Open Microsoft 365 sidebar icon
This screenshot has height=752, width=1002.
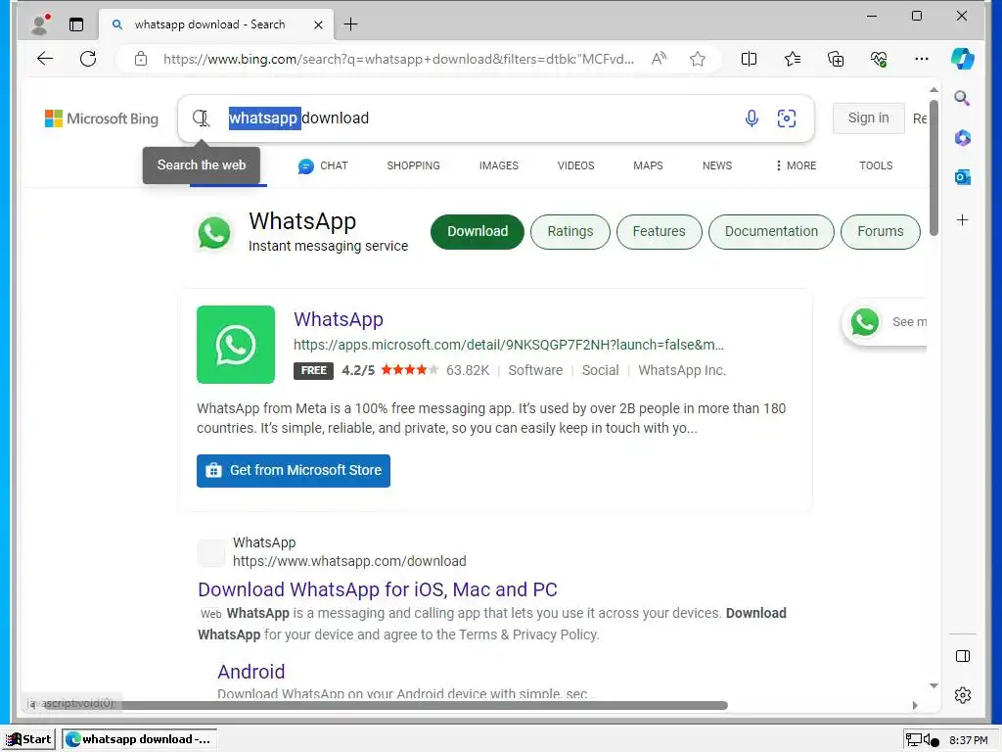click(x=963, y=137)
